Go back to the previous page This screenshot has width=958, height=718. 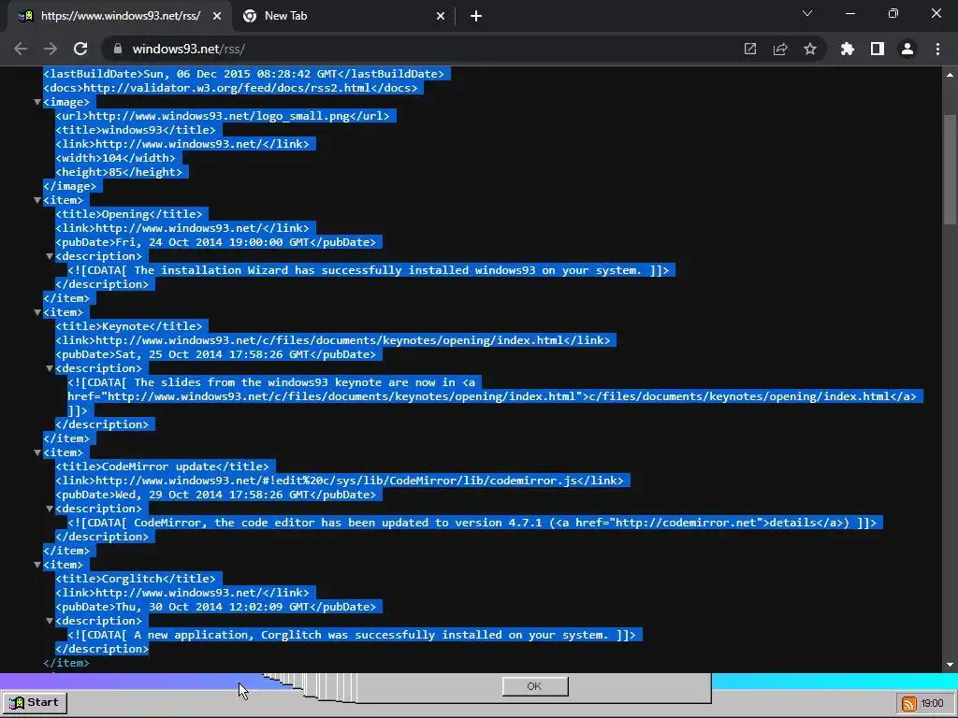point(21,49)
